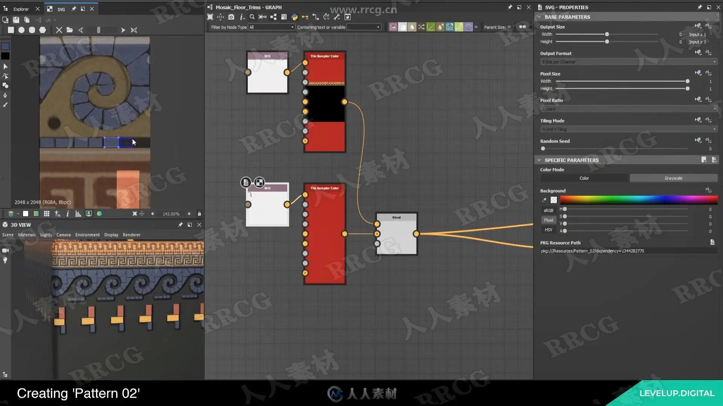The image size is (723, 406).
Task: Set Color Mode to Grayscale
Action: [x=673, y=178]
